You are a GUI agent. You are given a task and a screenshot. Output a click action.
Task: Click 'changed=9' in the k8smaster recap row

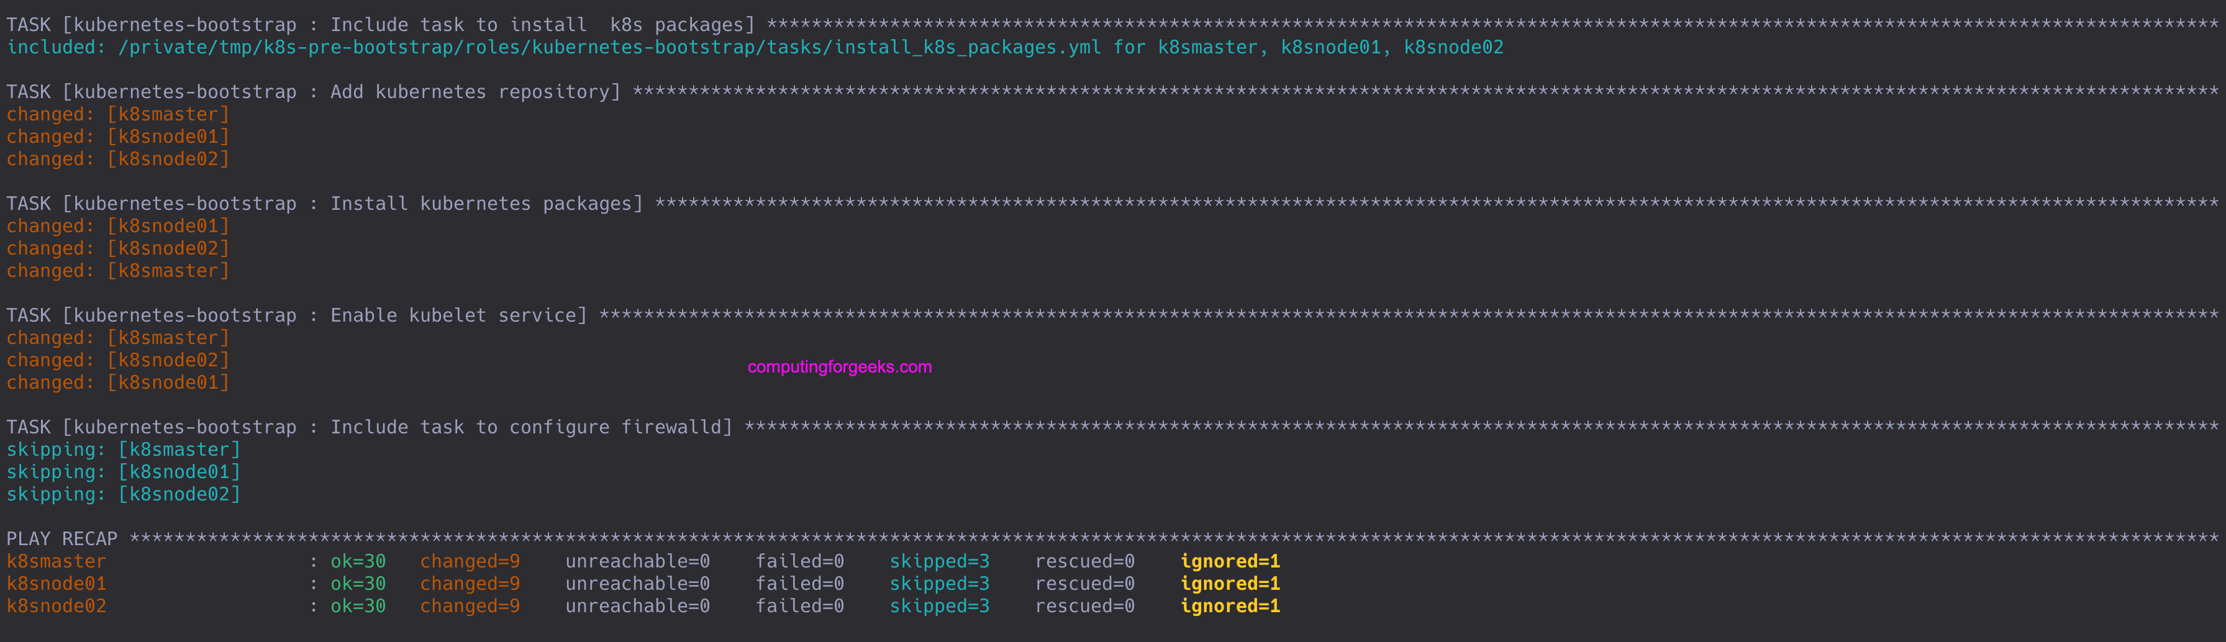click(470, 562)
